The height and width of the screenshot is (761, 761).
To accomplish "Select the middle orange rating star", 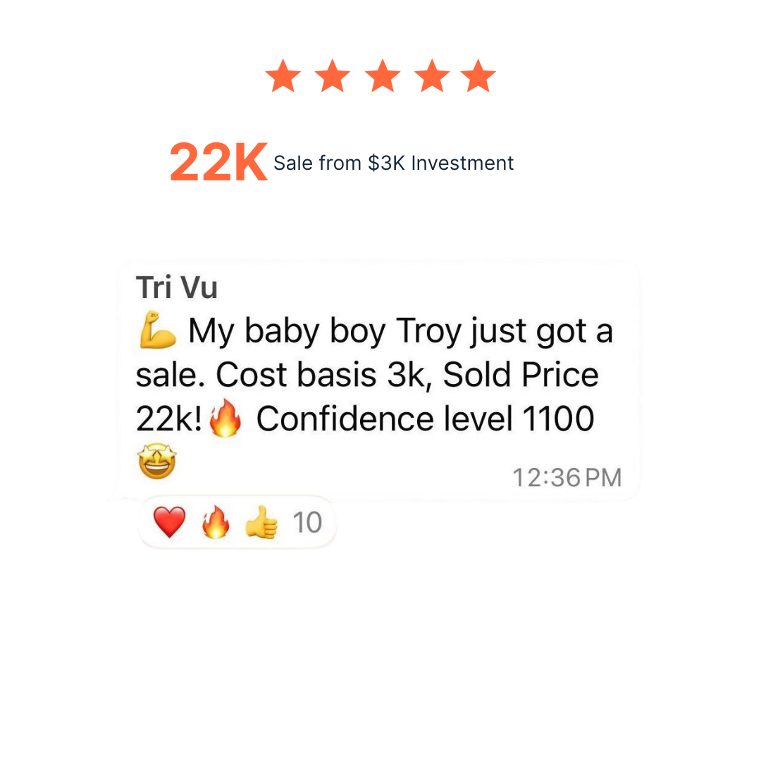I will pyautogui.click(x=381, y=76).
